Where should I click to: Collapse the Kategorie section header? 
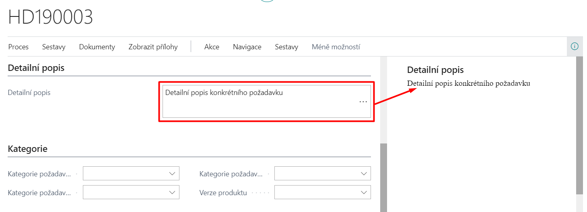pos(27,149)
